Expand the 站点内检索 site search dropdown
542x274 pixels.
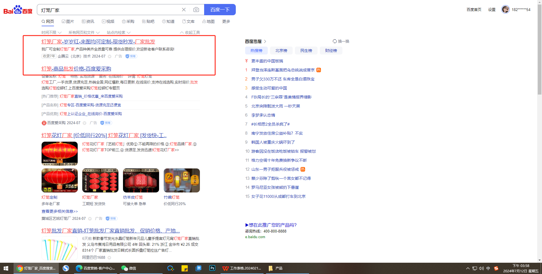[118, 32]
